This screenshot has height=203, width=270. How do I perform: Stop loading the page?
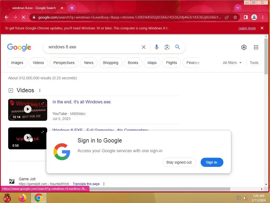tap(23, 17)
